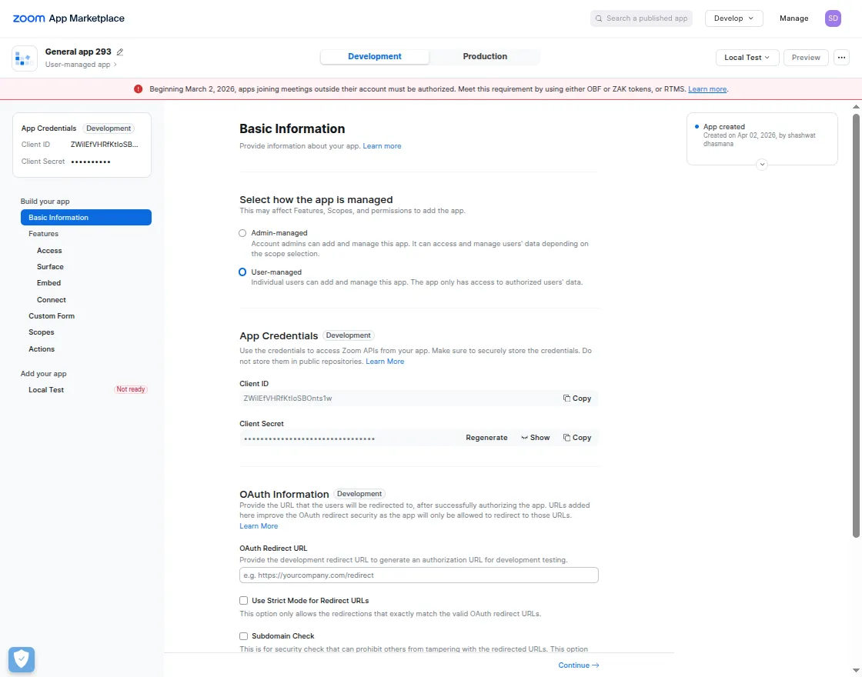Click User-managed app chevron under title
Image resolution: width=862 pixels, height=677 pixels.
[115, 65]
